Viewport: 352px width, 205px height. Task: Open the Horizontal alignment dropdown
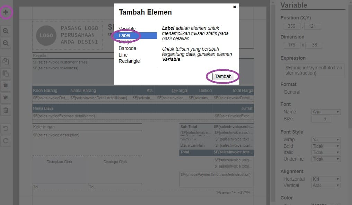click(x=326, y=179)
